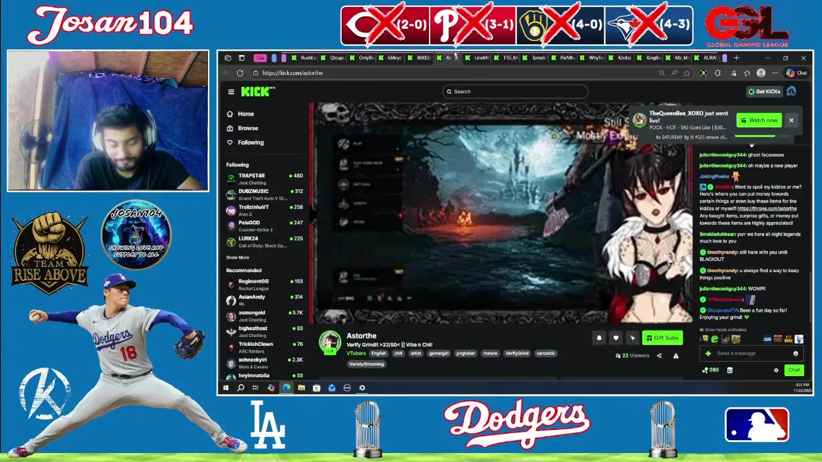Click the 280 channel points icon
Image resolution: width=822 pixels, height=462 pixels.
[x=710, y=370]
